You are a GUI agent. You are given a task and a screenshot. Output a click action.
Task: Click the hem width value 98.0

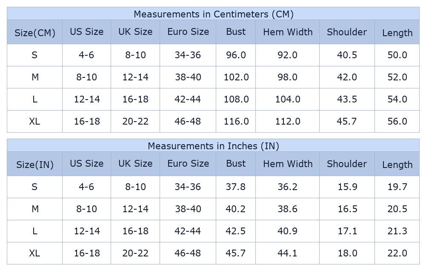(x=287, y=77)
